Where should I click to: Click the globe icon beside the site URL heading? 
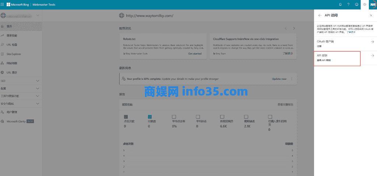(x=121, y=15)
